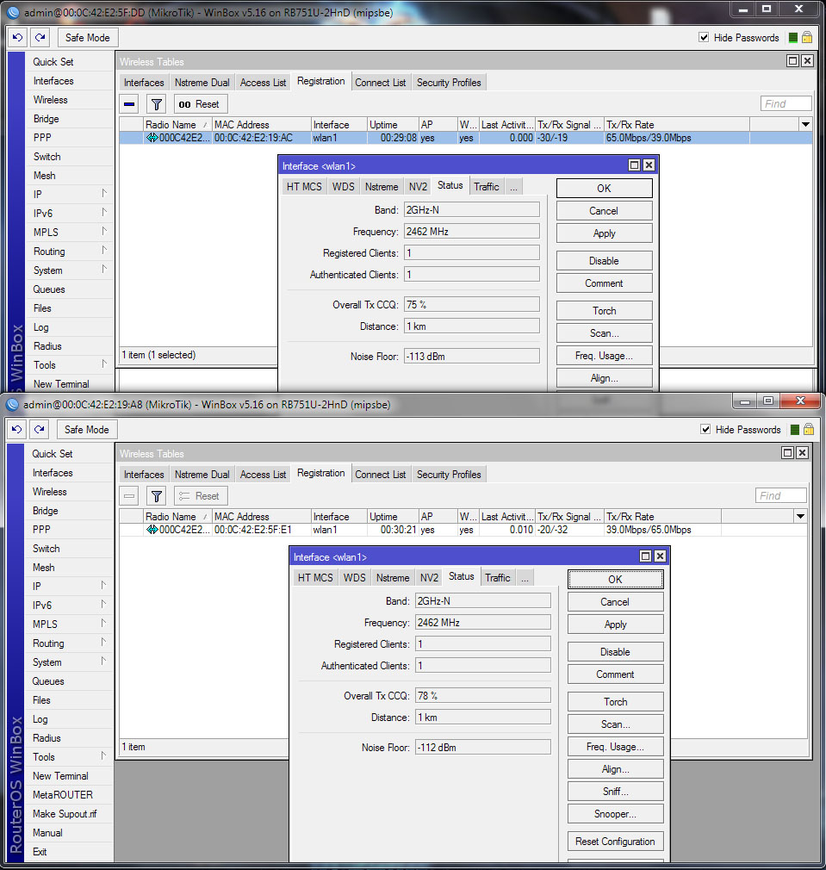Image resolution: width=826 pixels, height=870 pixels.
Task: Click the padlock icon in bottom window
Action: click(809, 430)
